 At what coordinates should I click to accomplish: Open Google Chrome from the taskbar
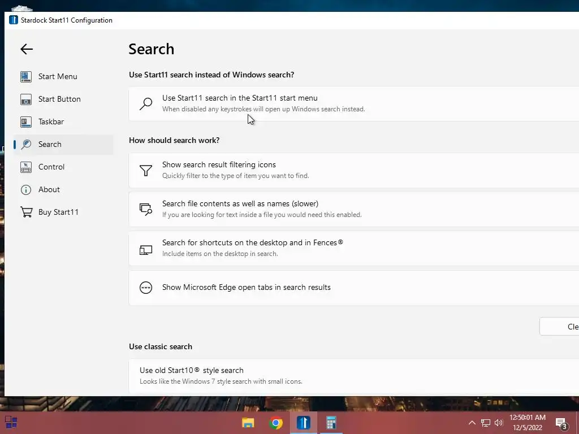pyautogui.click(x=276, y=423)
